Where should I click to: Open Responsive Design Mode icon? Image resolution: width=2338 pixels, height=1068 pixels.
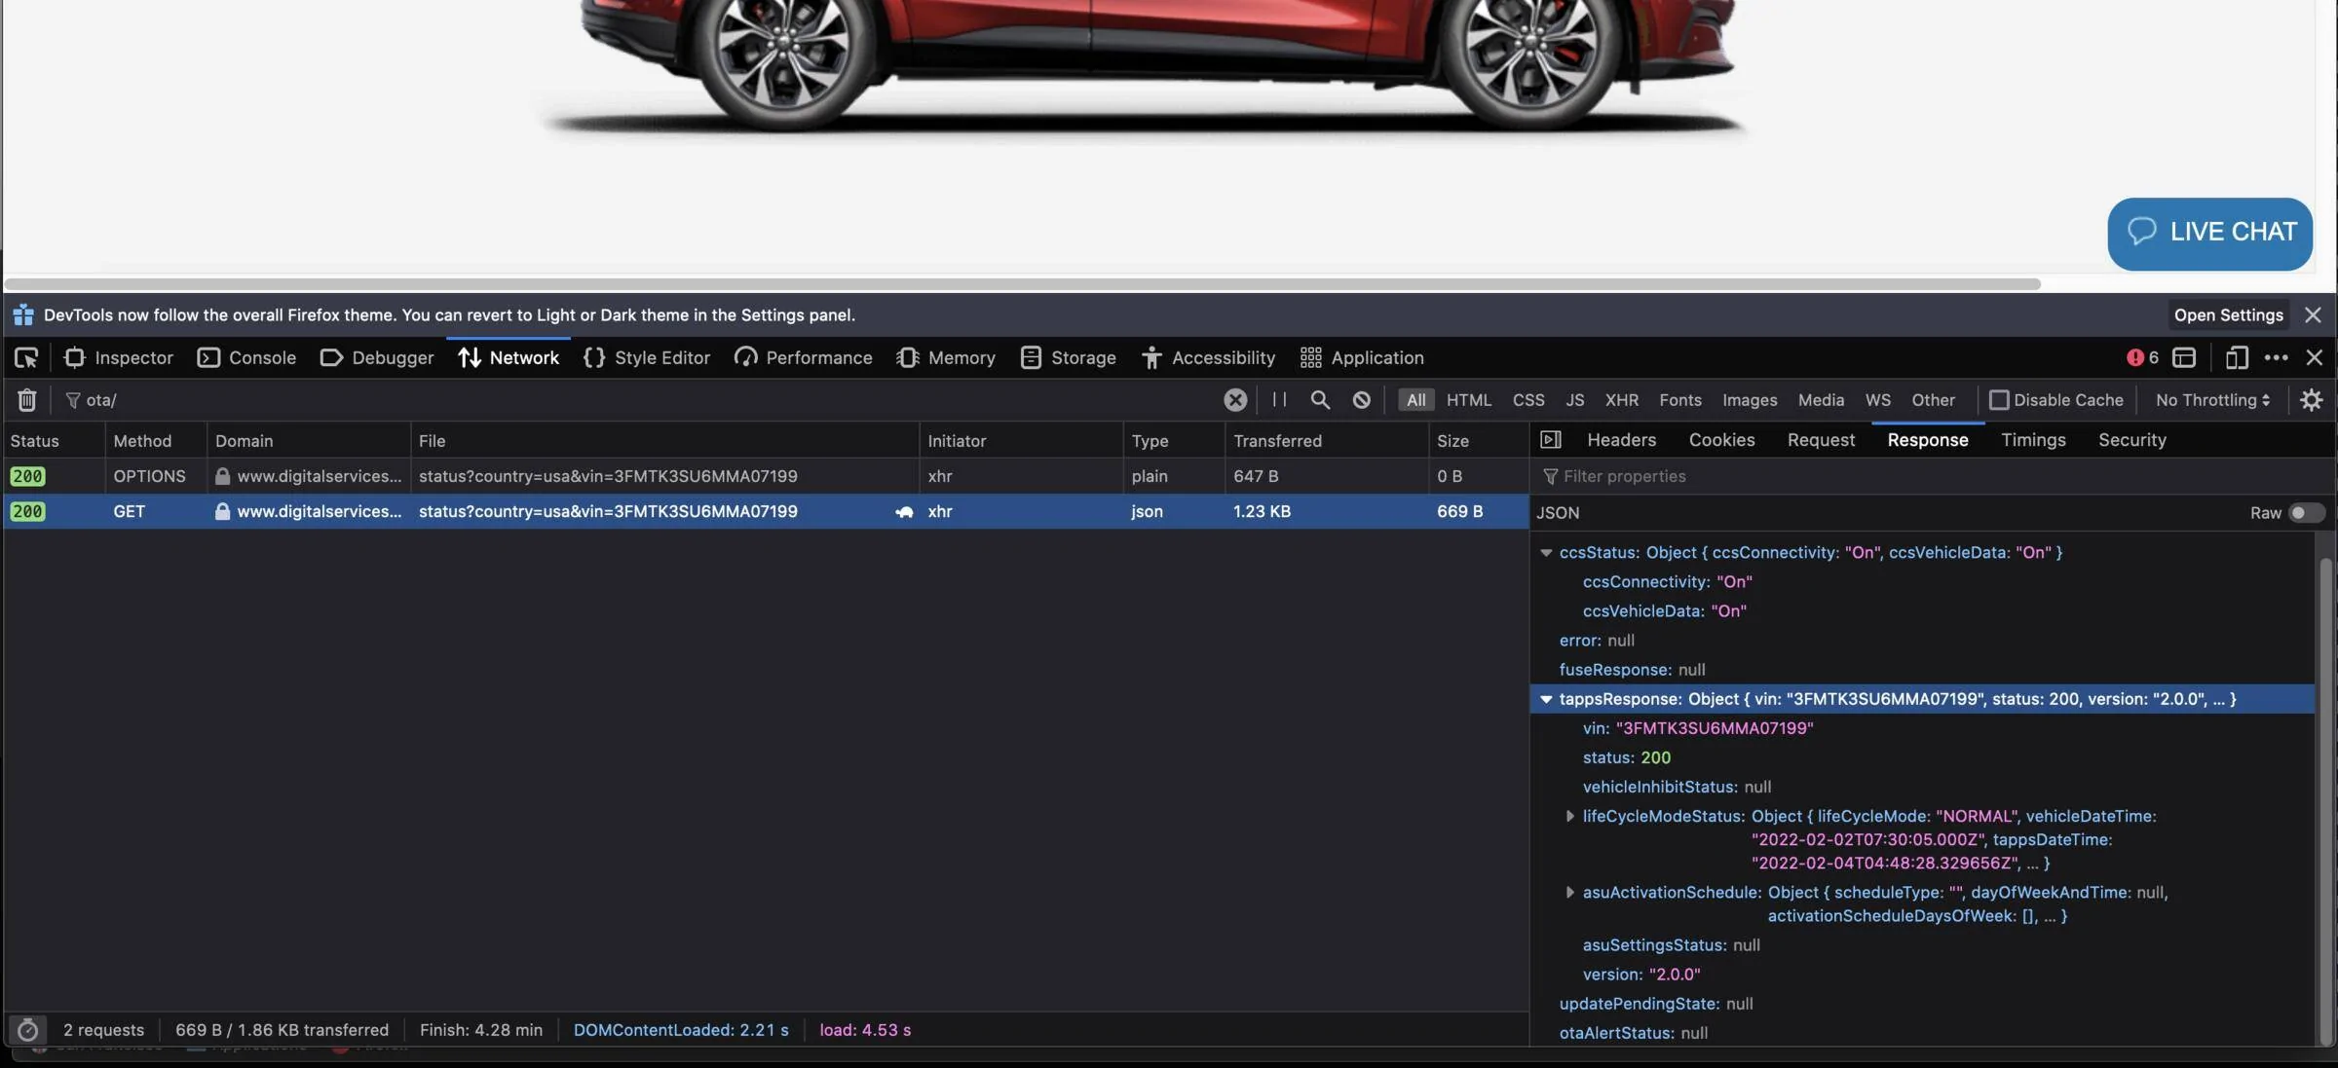[2237, 358]
